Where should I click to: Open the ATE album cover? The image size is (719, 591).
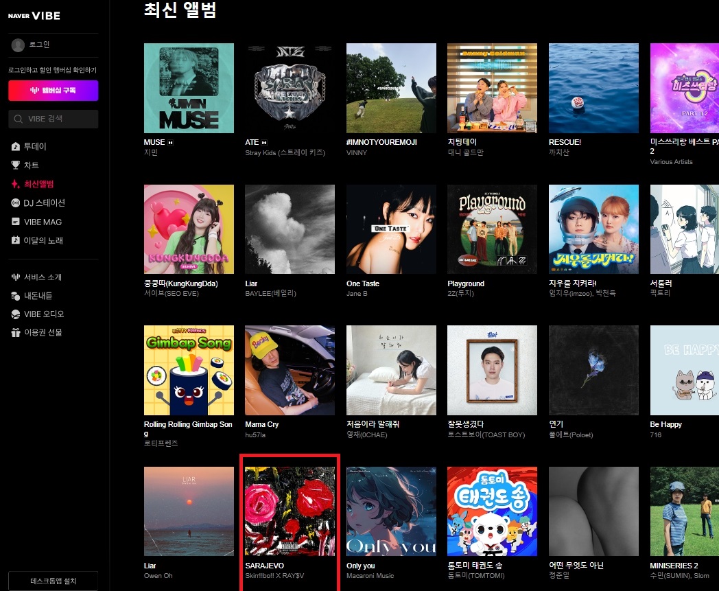click(x=290, y=88)
